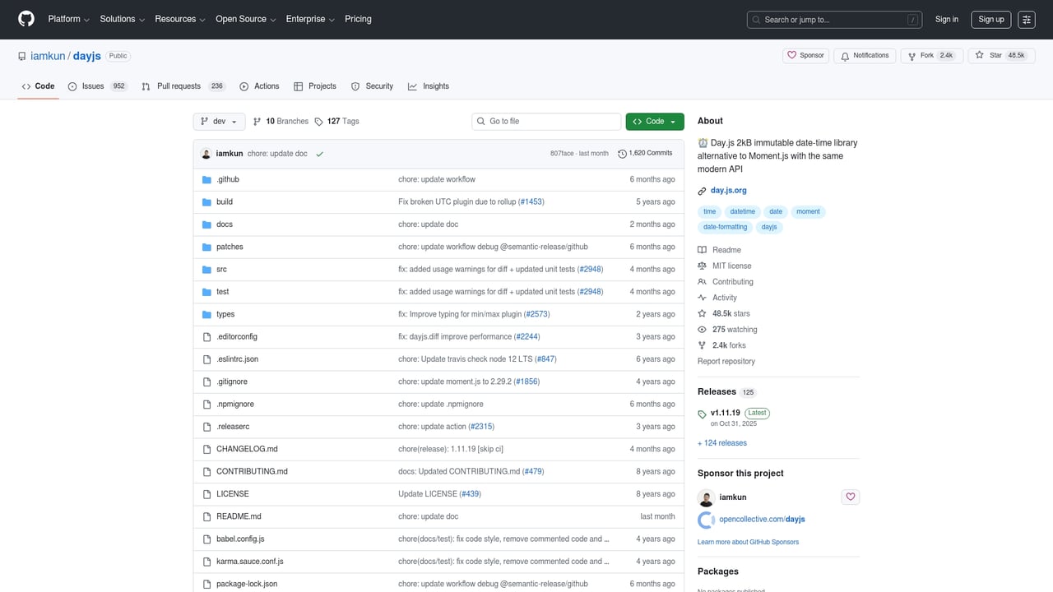Switch to the Issues tab
This screenshot has height=592, width=1053.
pyautogui.click(x=94, y=86)
